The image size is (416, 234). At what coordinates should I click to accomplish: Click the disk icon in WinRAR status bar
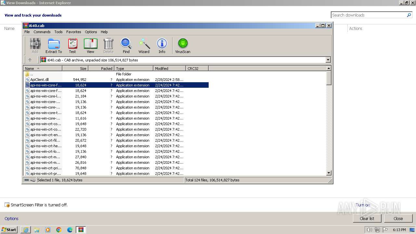(27, 180)
